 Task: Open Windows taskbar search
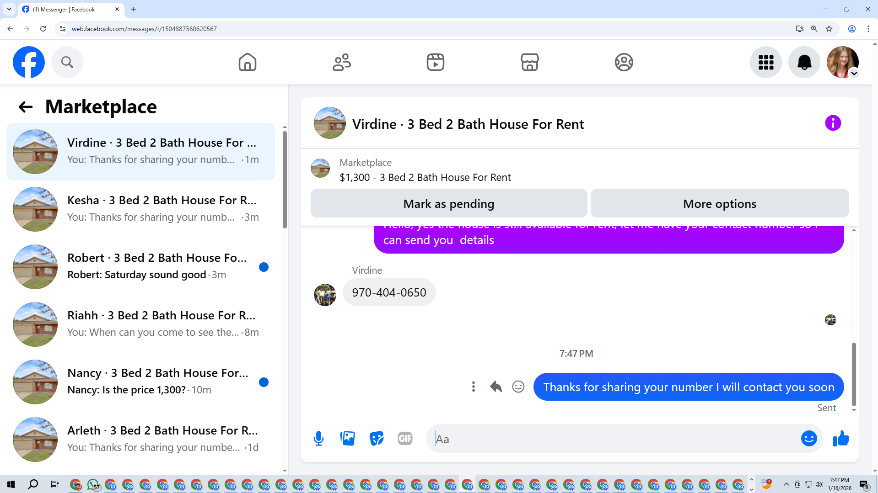click(x=33, y=484)
